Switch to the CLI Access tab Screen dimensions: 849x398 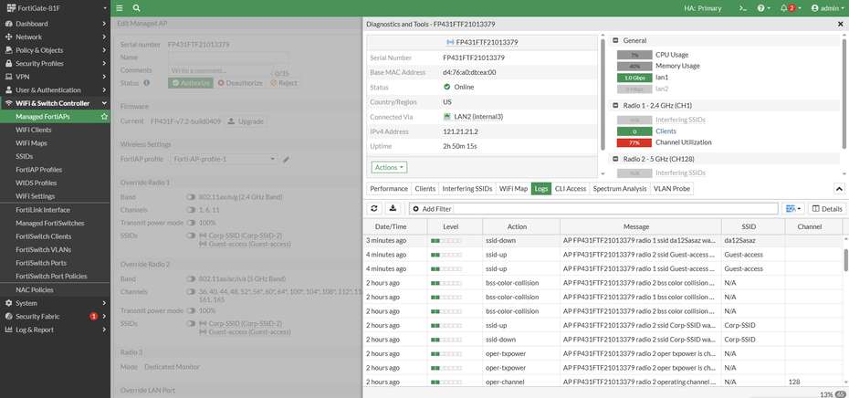[x=571, y=188]
